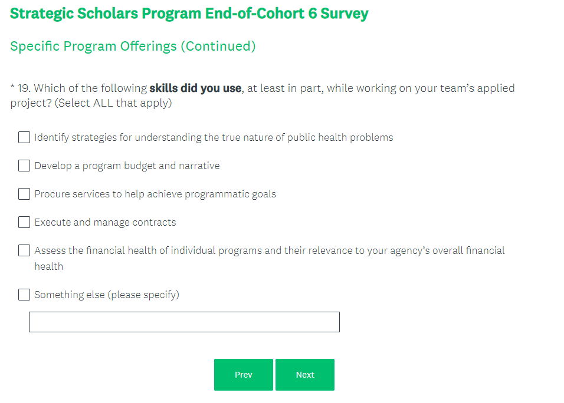
Task: Select the 'Execute and manage contracts' checkbox
Action: (24, 222)
